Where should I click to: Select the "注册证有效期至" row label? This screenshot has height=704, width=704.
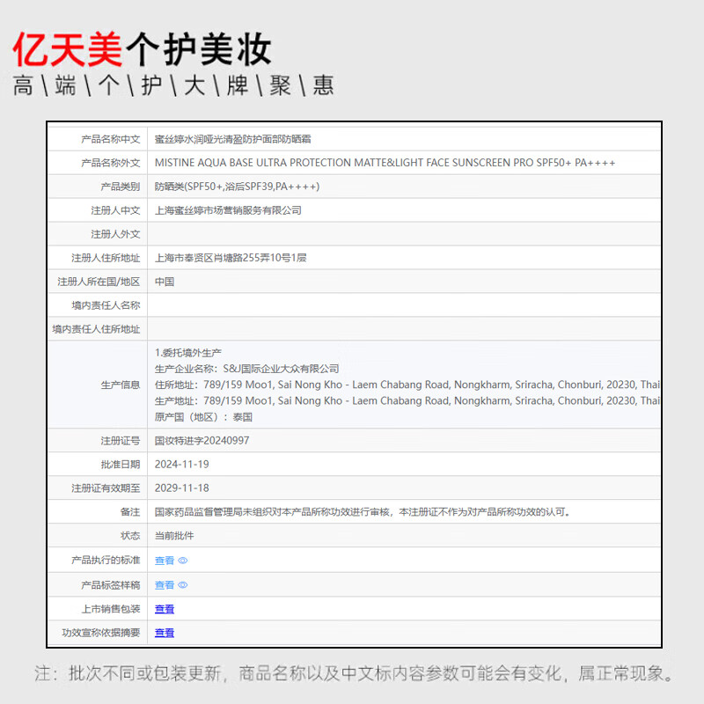[x=106, y=488]
